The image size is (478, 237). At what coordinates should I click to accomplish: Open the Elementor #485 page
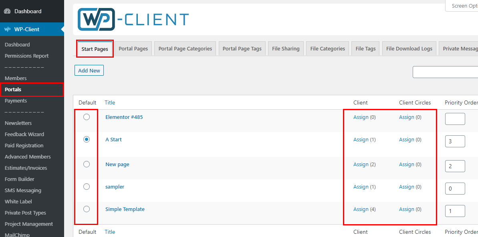click(124, 117)
